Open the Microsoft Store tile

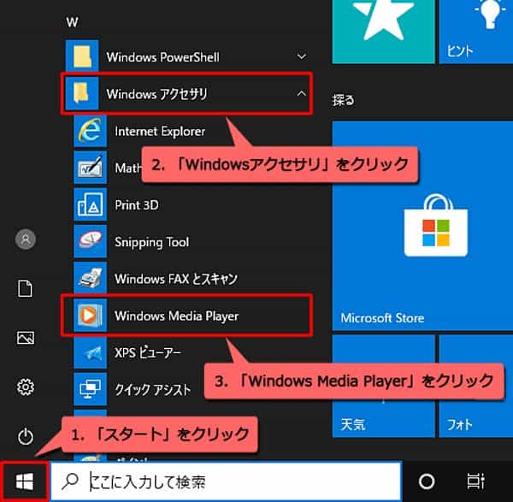coord(422,226)
